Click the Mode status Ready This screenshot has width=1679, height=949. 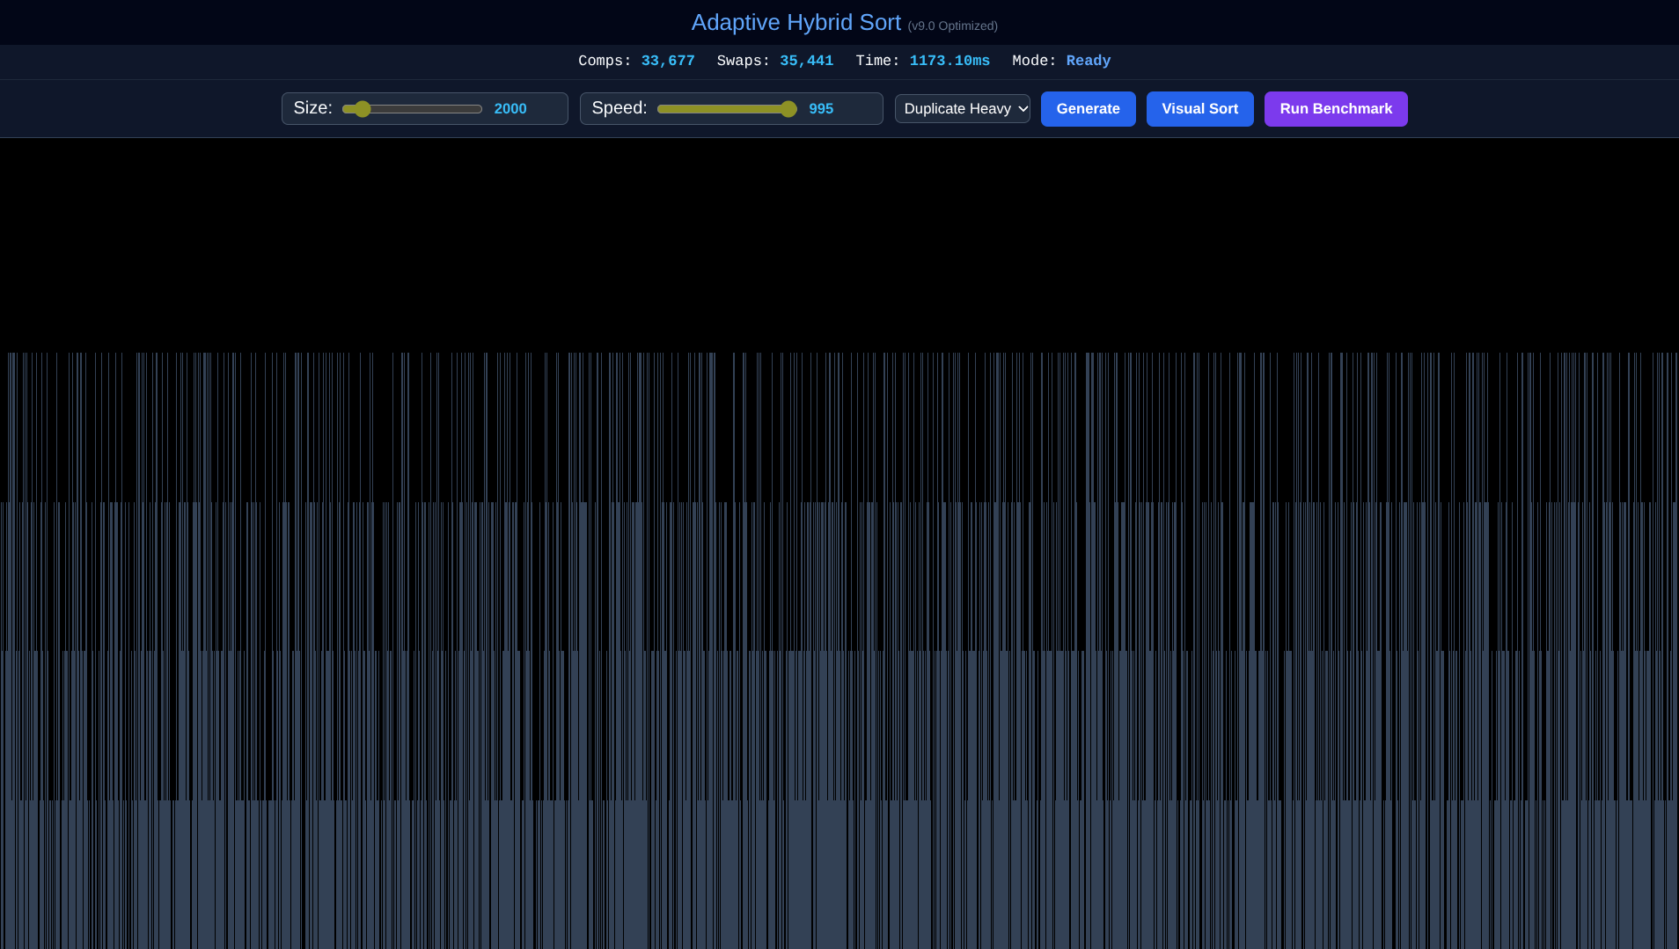pos(1089,61)
